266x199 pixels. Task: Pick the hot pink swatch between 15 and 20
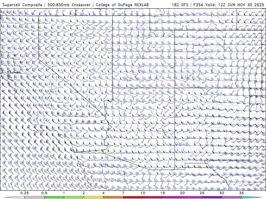172,197
